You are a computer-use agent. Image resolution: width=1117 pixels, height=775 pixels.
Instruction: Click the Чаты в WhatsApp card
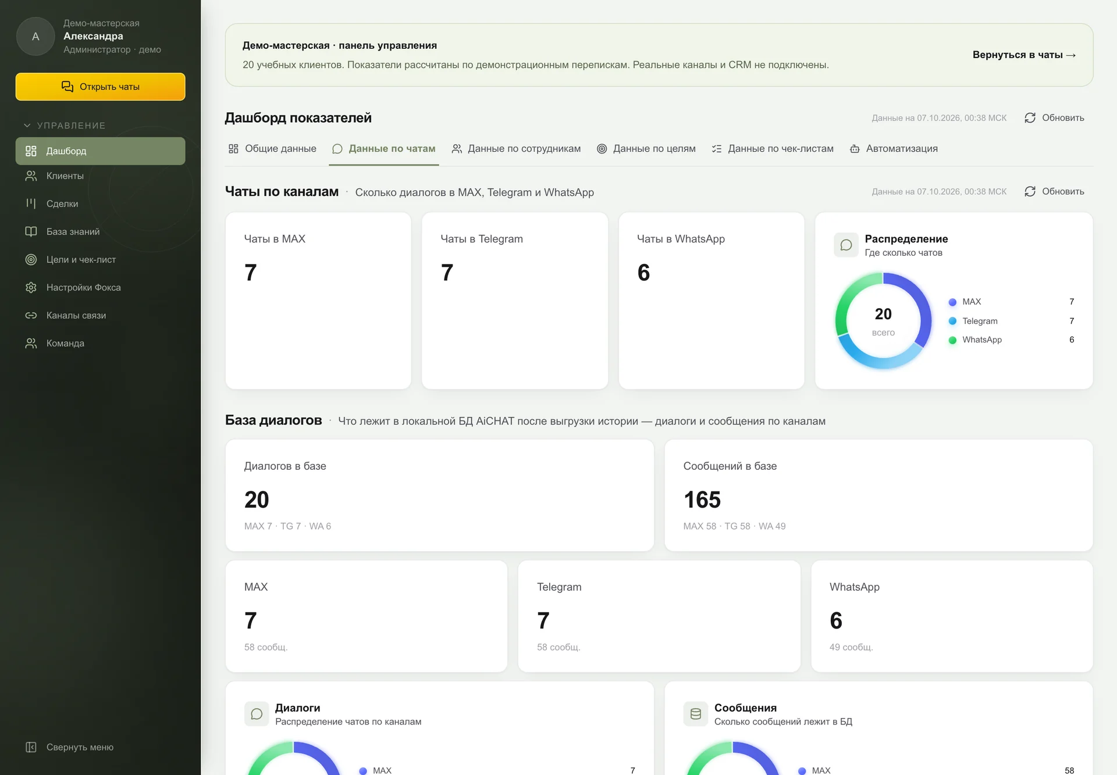(x=712, y=301)
